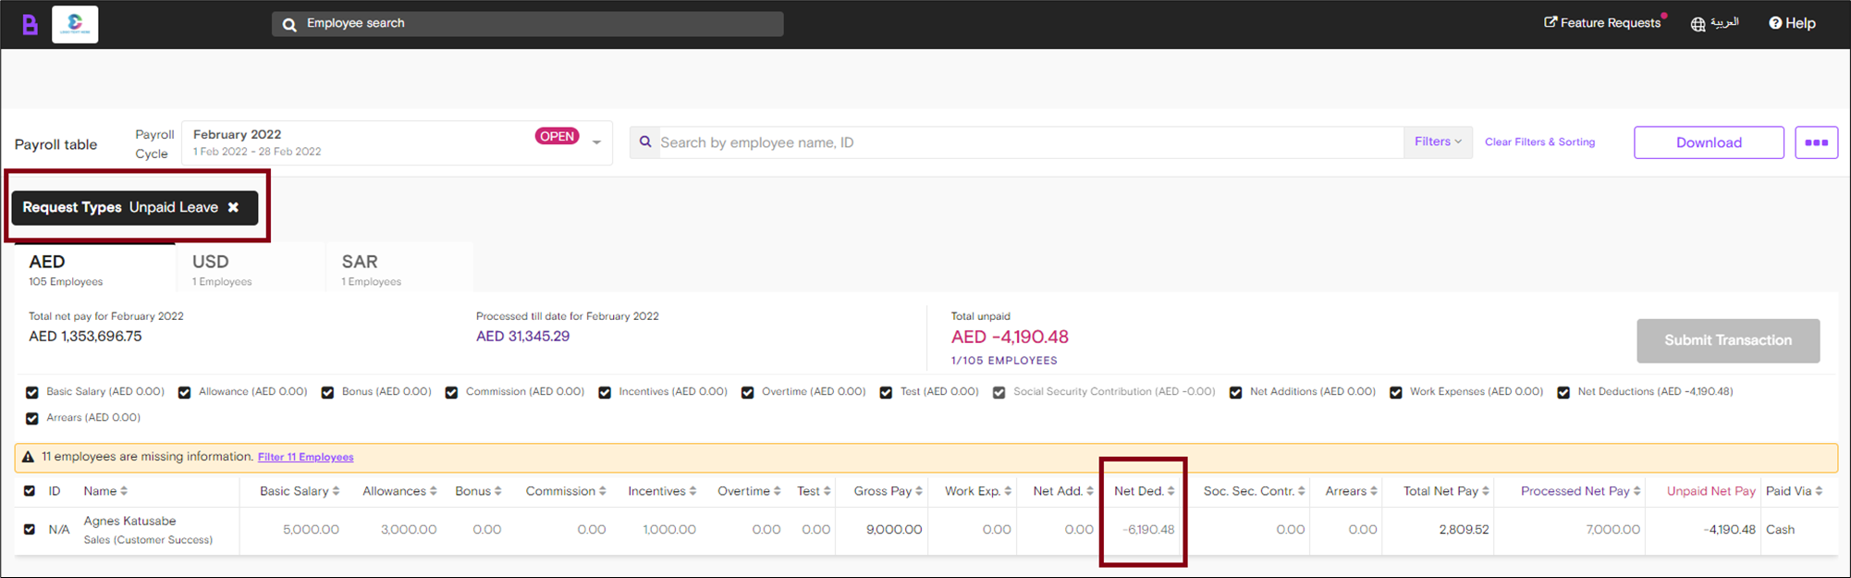1851x578 pixels.
Task: Focus the Employee search field
Action: (x=528, y=24)
